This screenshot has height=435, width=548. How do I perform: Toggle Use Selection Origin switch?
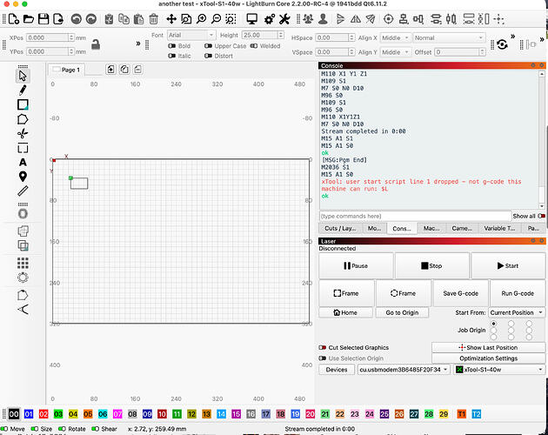(x=322, y=358)
